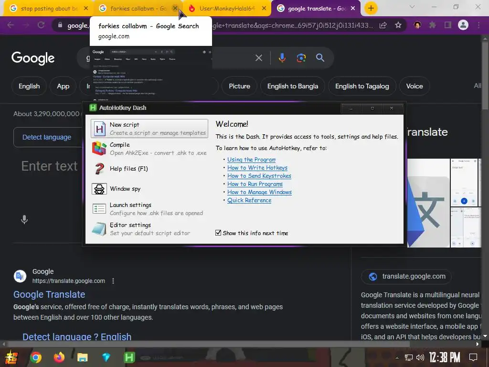Image resolution: width=489 pixels, height=367 pixels.
Task: Submit search with magnifier icon
Action: click(x=320, y=58)
